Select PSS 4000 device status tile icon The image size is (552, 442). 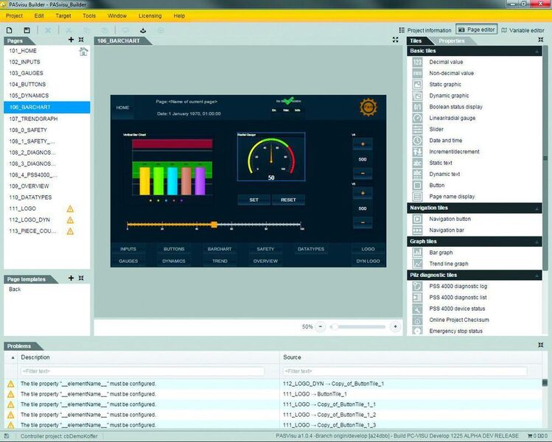point(417,309)
